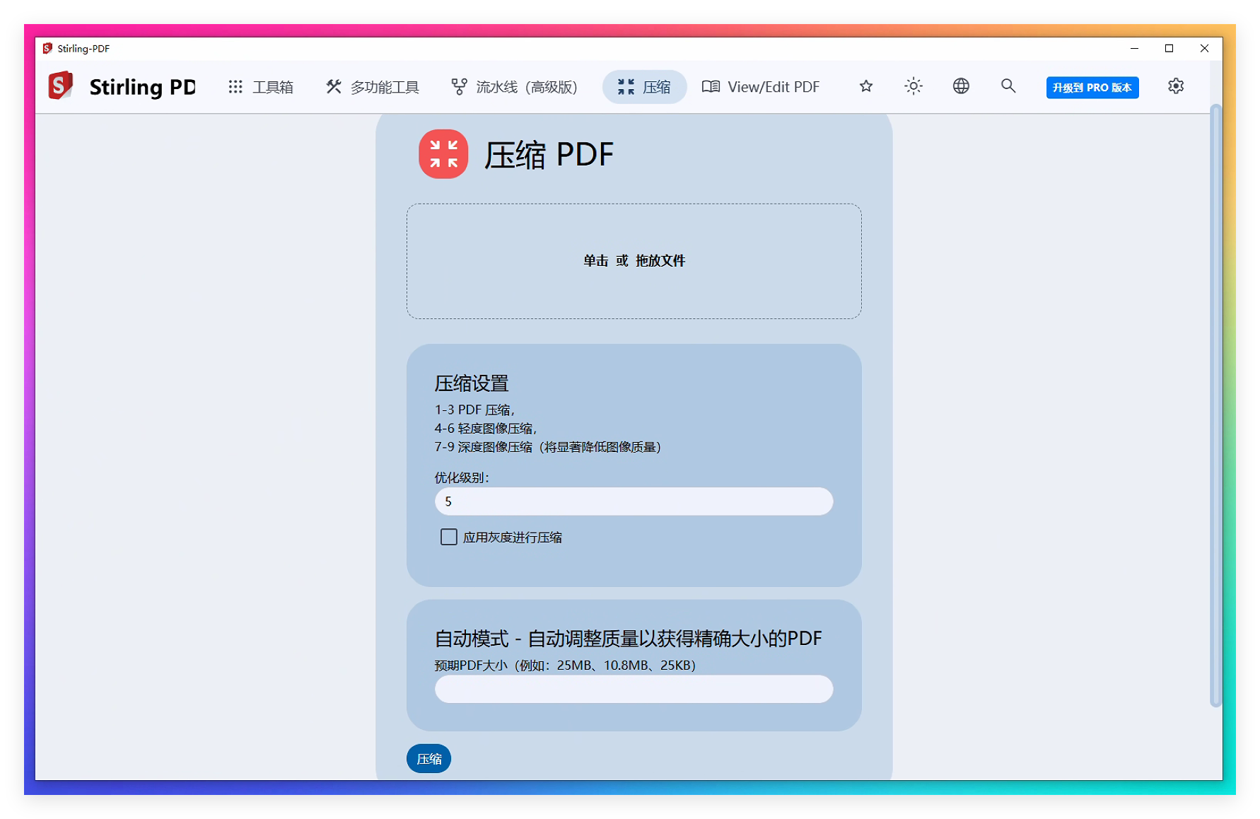Select View/Edit PDF in the menu bar

coord(760,86)
